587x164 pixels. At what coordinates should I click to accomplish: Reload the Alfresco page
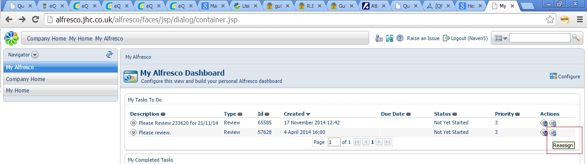coord(36,20)
